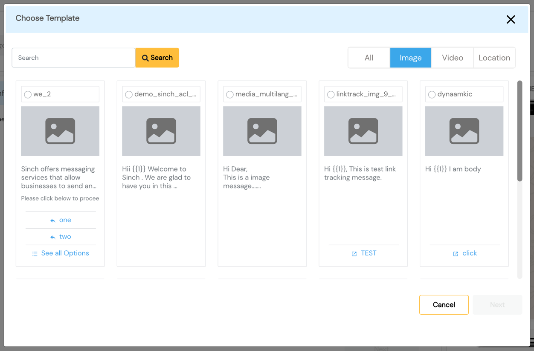Image resolution: width=534 pixels, height=351 pixels.
Task: Open the Location filter tab
Action: [x=494, y=58]
